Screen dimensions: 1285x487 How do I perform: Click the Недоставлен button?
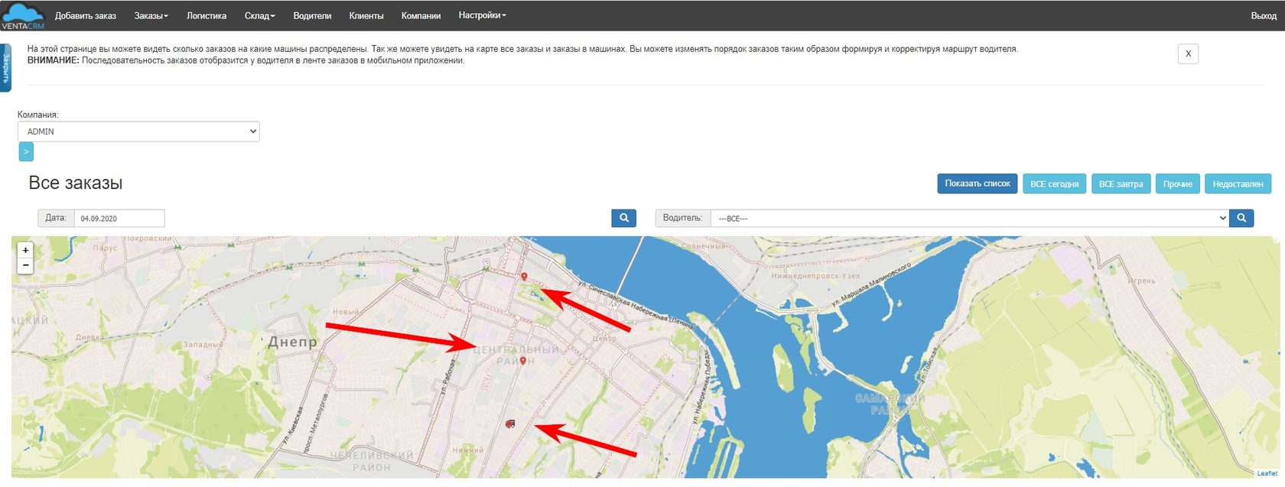tap(1238, 183)
